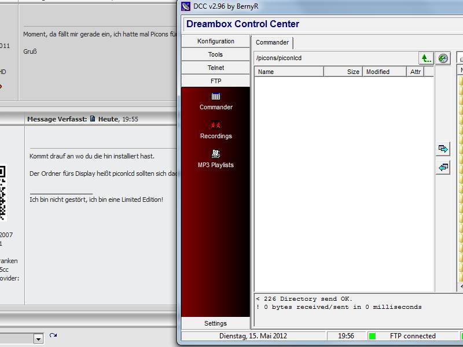Click the upper blue file transfer arrow
The height and width of the screenshot is (347, 463).
point(443,149)
